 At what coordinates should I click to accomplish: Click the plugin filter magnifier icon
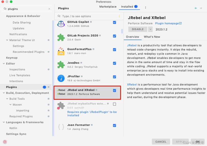point(59,16)
